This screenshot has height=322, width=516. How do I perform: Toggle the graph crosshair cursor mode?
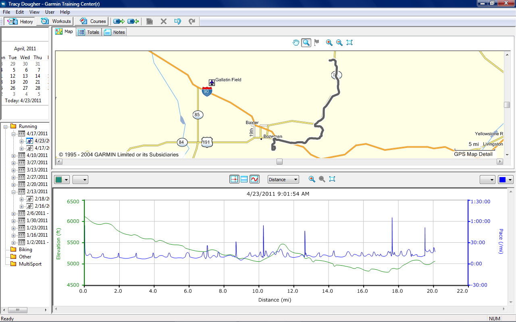tap(234, 179)
